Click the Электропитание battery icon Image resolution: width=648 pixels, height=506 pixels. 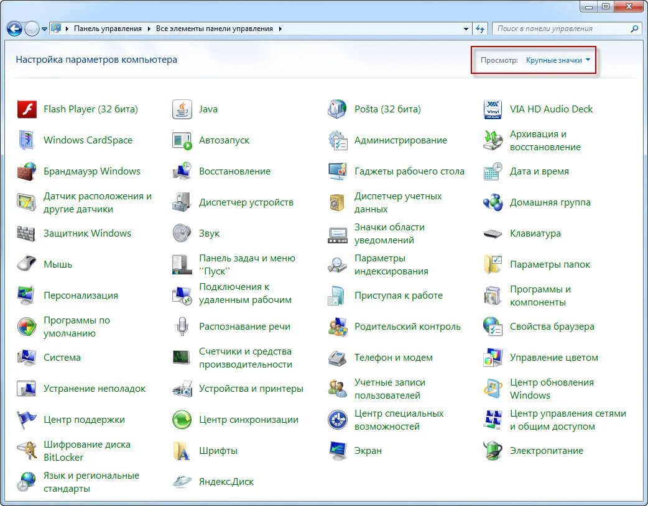(493, 451)
